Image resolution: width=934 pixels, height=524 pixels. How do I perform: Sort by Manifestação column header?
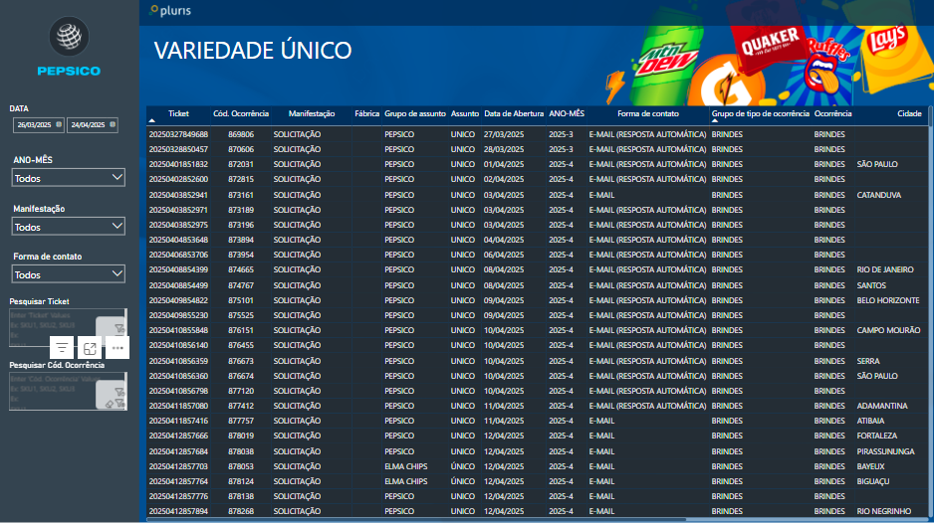312,113
